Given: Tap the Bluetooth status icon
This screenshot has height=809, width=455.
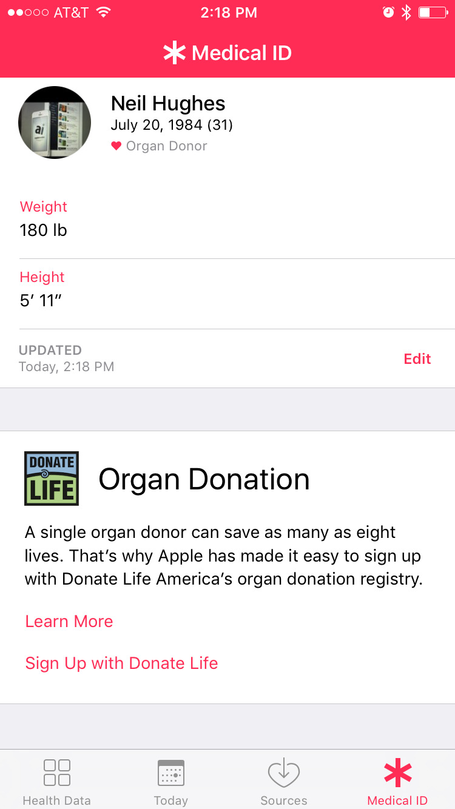Looking at the screenshot, I should click(406, 13).
